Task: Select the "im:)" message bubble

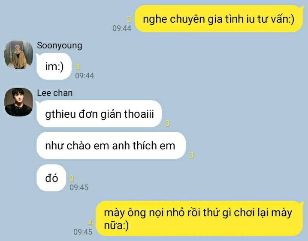Action: click(x=54, y=66)
